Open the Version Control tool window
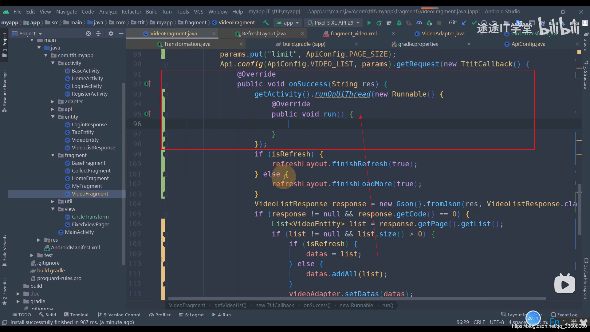This screenshot has width=590, height=332. (x=119, y=315)
